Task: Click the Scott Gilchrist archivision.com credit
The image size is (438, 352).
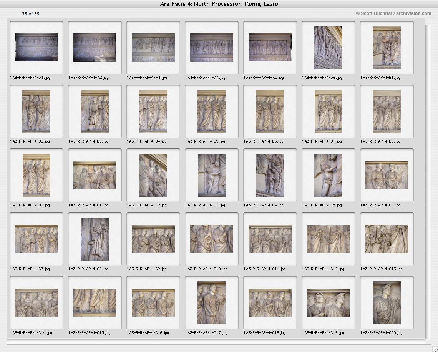Action: 393,13
